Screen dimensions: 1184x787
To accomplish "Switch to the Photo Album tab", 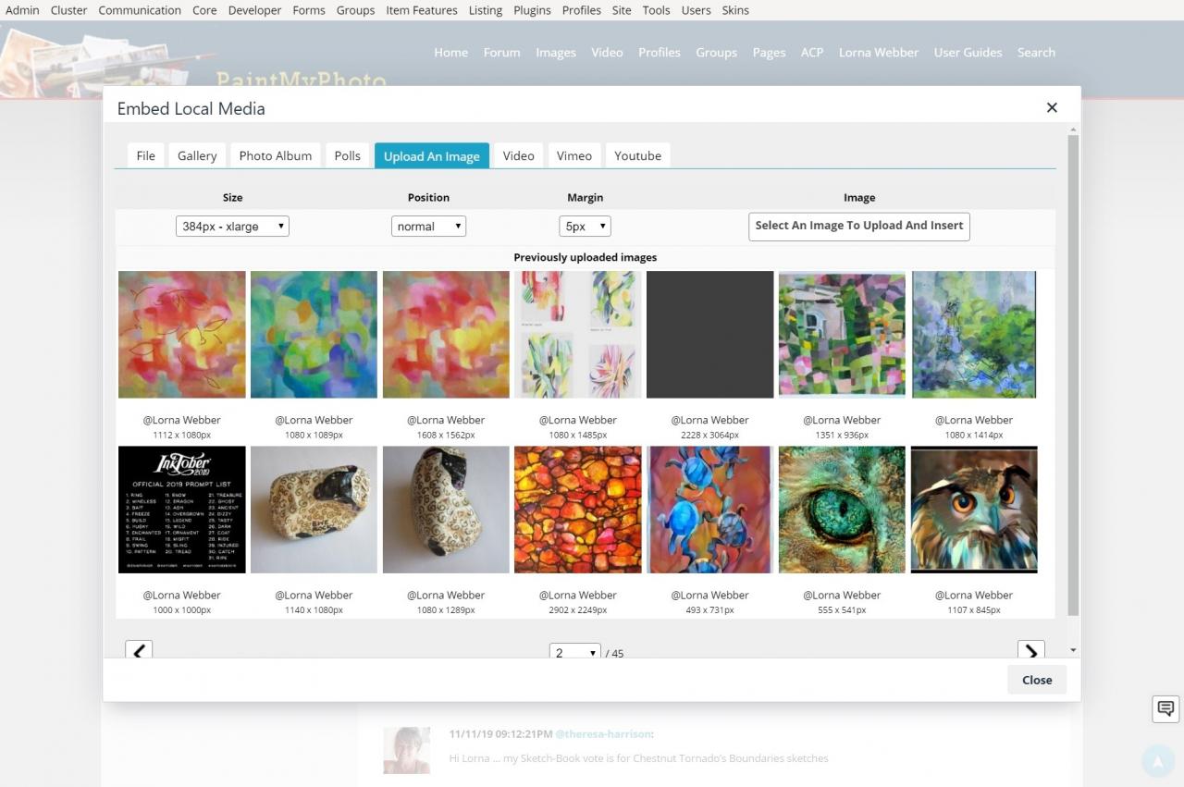I will click(x=275, y=155).
